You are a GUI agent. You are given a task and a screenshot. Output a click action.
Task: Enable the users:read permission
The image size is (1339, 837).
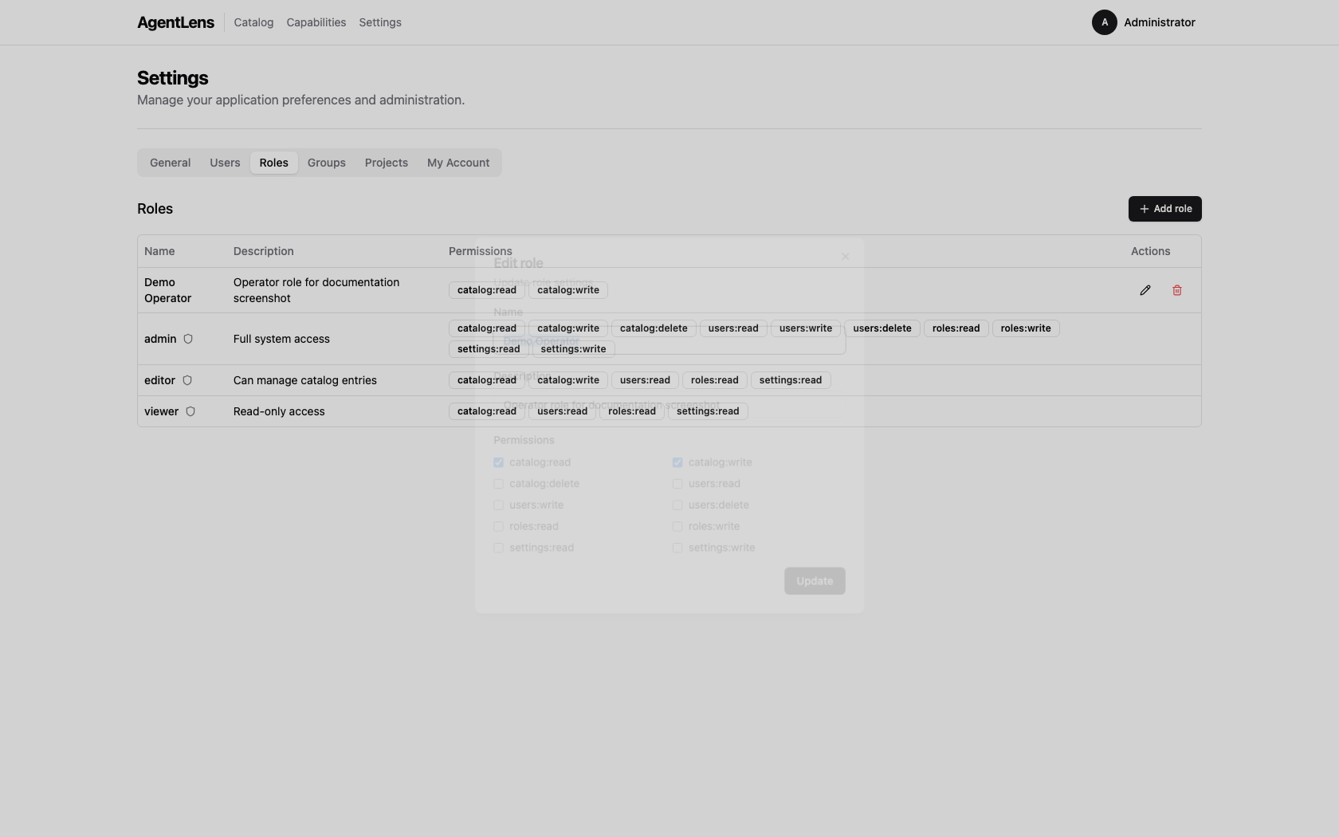tap(677, 484)
